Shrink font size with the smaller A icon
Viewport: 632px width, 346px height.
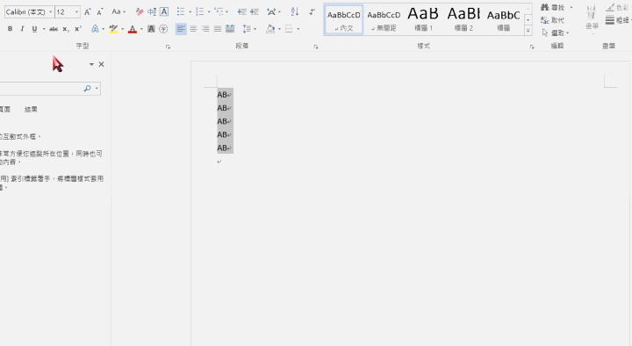click(100, 12)
